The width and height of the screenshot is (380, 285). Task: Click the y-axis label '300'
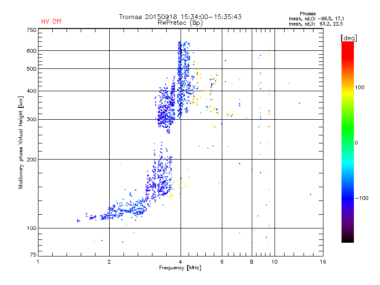(x=31, y=120)
